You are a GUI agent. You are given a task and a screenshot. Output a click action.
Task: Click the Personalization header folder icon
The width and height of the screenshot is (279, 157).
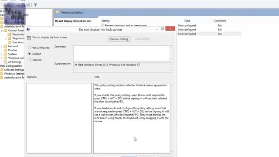(58, 12)
